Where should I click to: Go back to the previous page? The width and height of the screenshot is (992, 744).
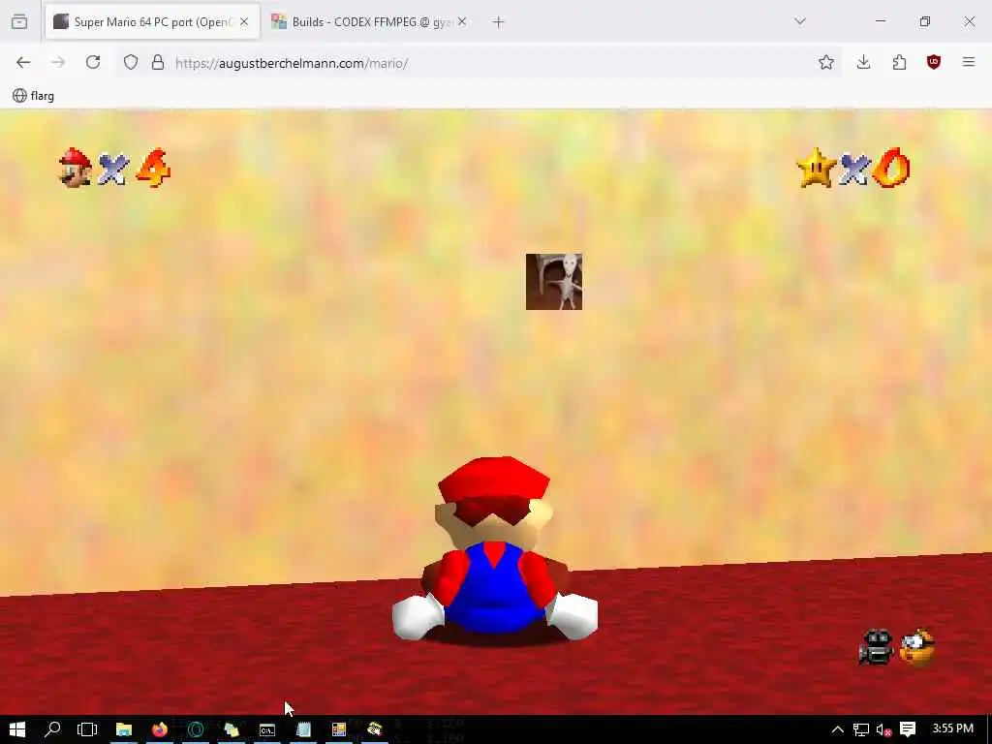(23, 63)
